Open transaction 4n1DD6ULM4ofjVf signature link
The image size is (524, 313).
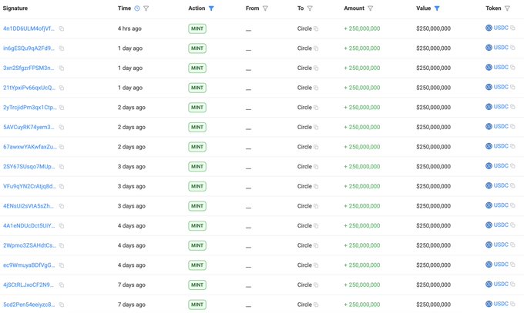point(29,28)
